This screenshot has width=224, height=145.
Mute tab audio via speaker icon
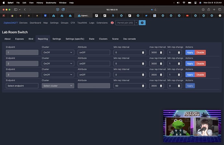tap(152, 10)
